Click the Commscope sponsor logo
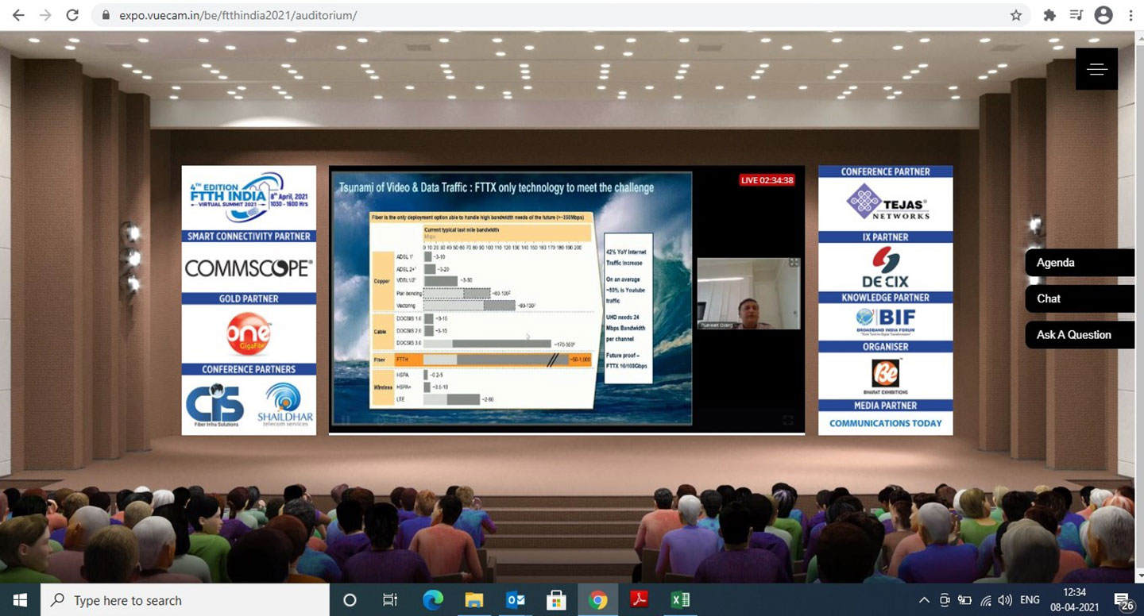 pyautogui.click(x=249, y=268)
